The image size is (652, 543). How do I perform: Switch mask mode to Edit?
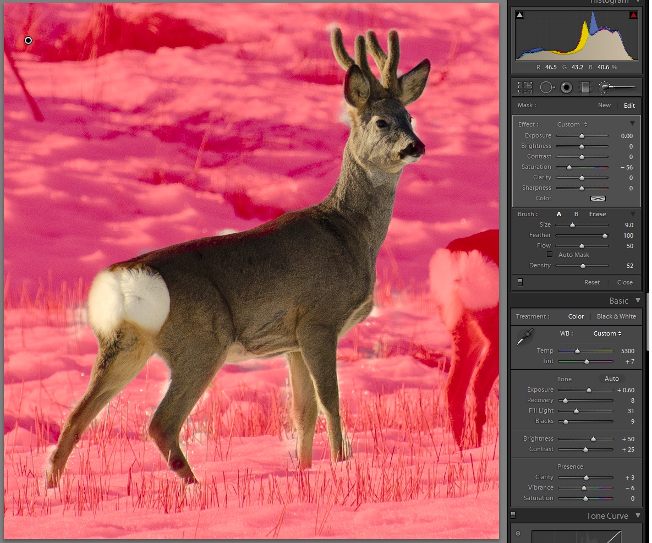click(629, 106)
